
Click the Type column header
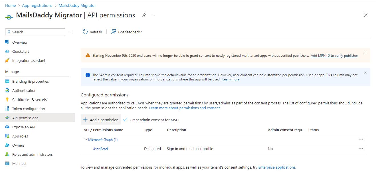pos(148,130)
